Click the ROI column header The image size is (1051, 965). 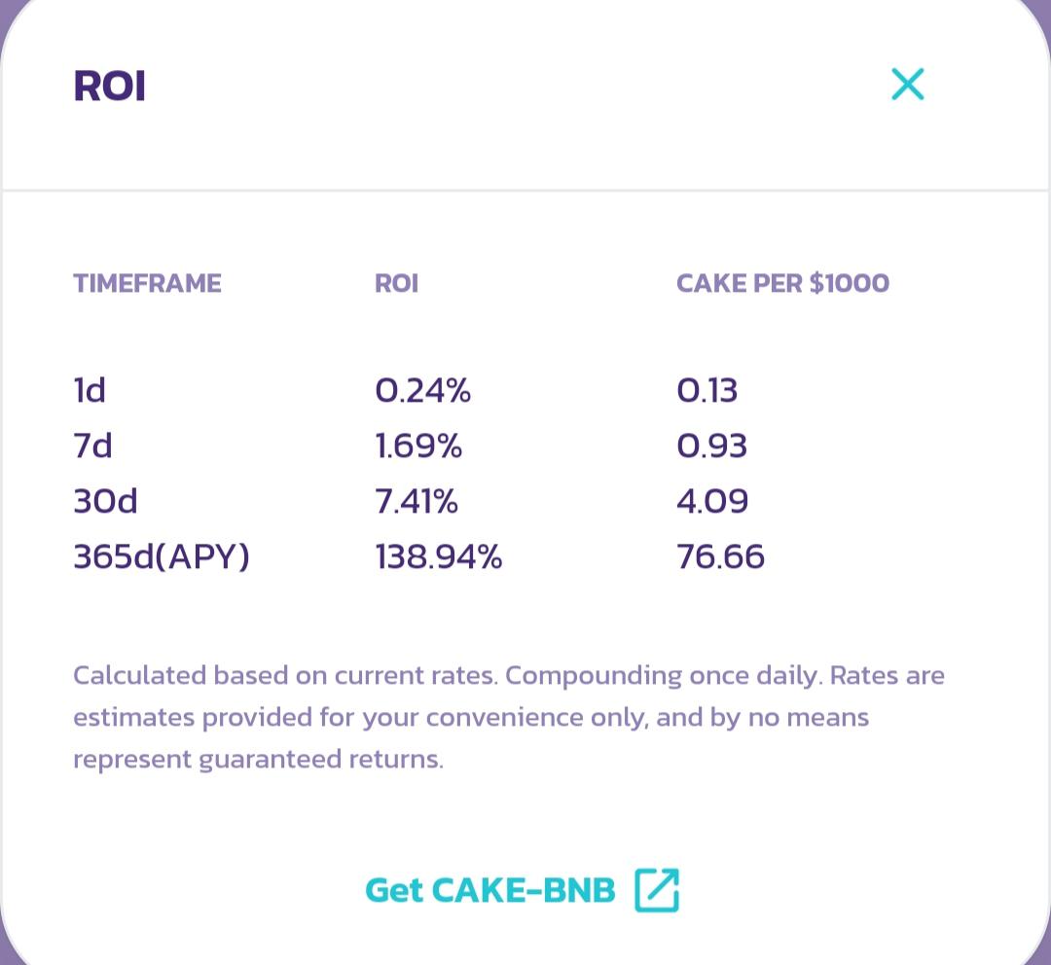396,283
